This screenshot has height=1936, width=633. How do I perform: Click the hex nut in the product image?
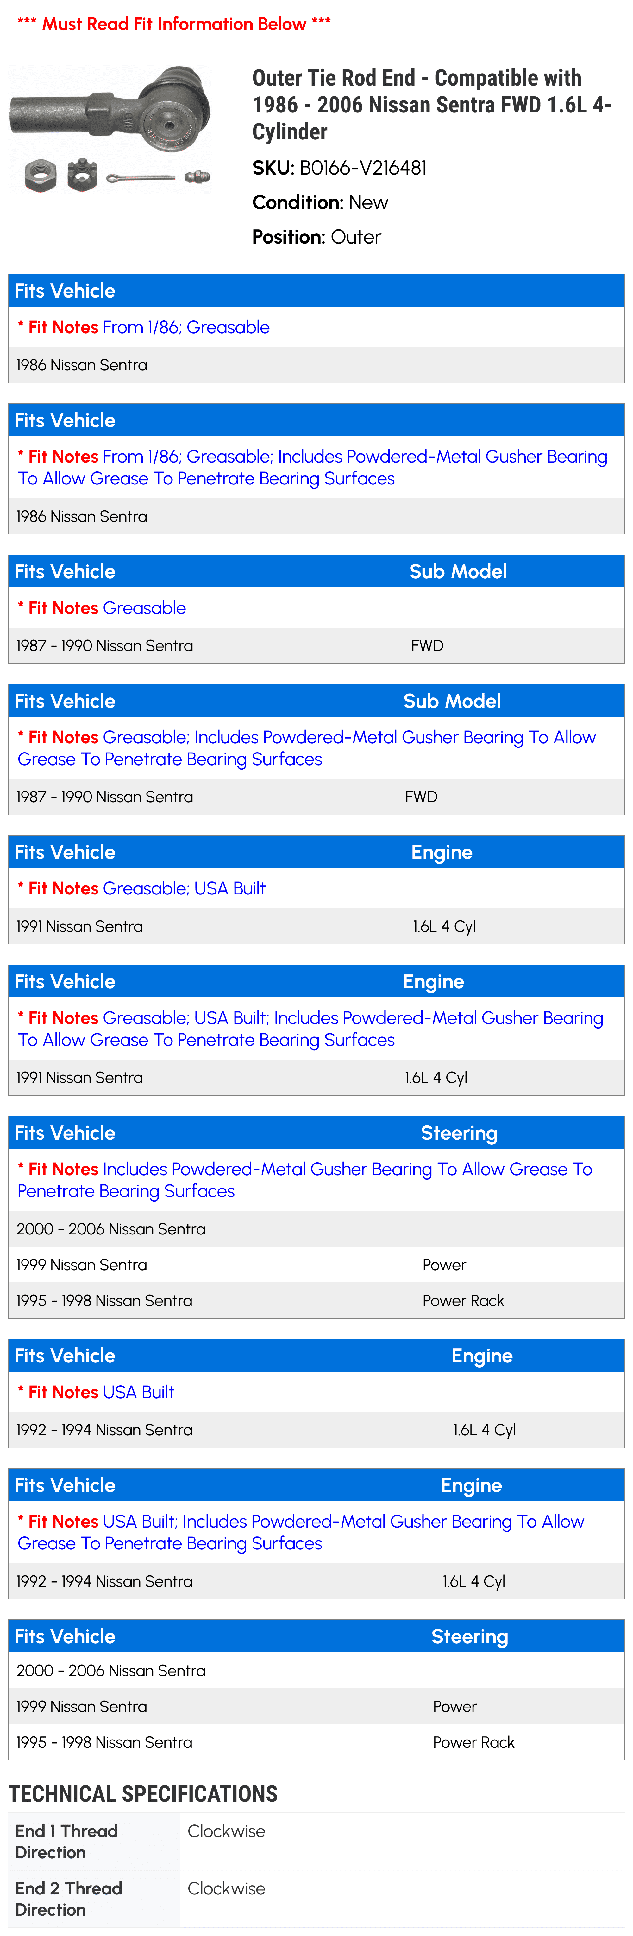click(40, 176)
